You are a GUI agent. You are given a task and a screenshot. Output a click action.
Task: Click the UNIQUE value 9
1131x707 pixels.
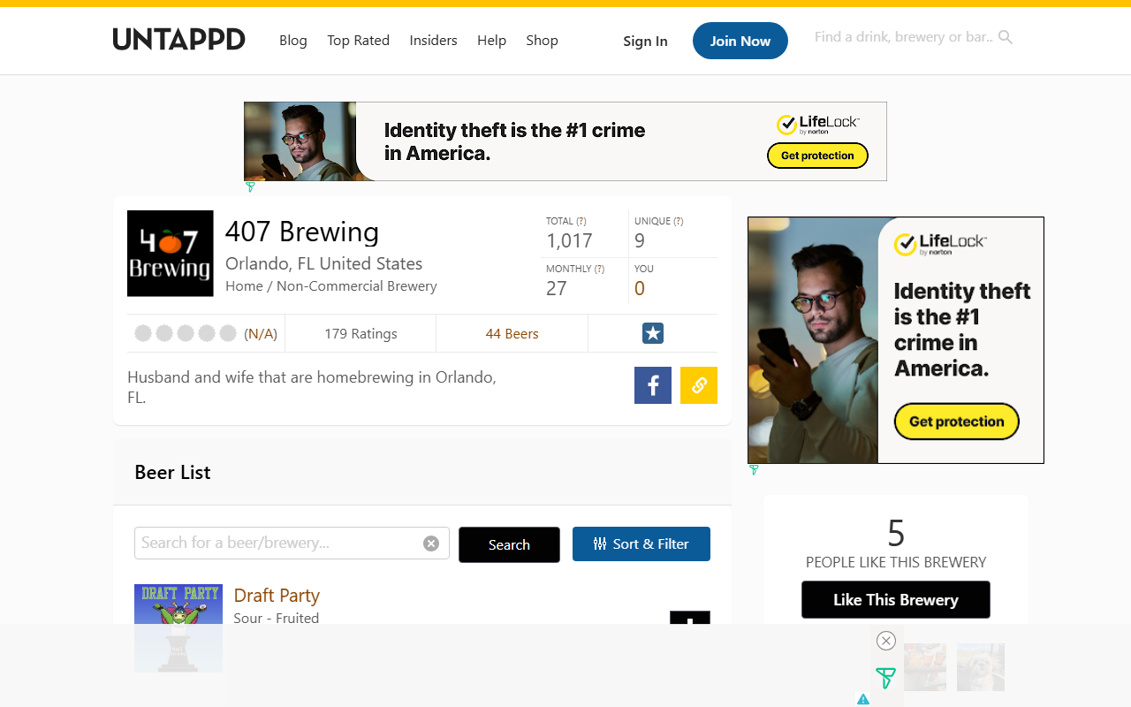pos(640,240)
